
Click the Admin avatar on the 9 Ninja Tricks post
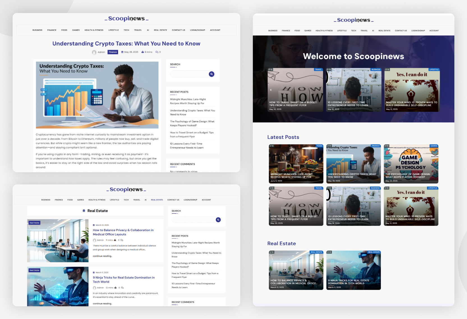(95, 288)
